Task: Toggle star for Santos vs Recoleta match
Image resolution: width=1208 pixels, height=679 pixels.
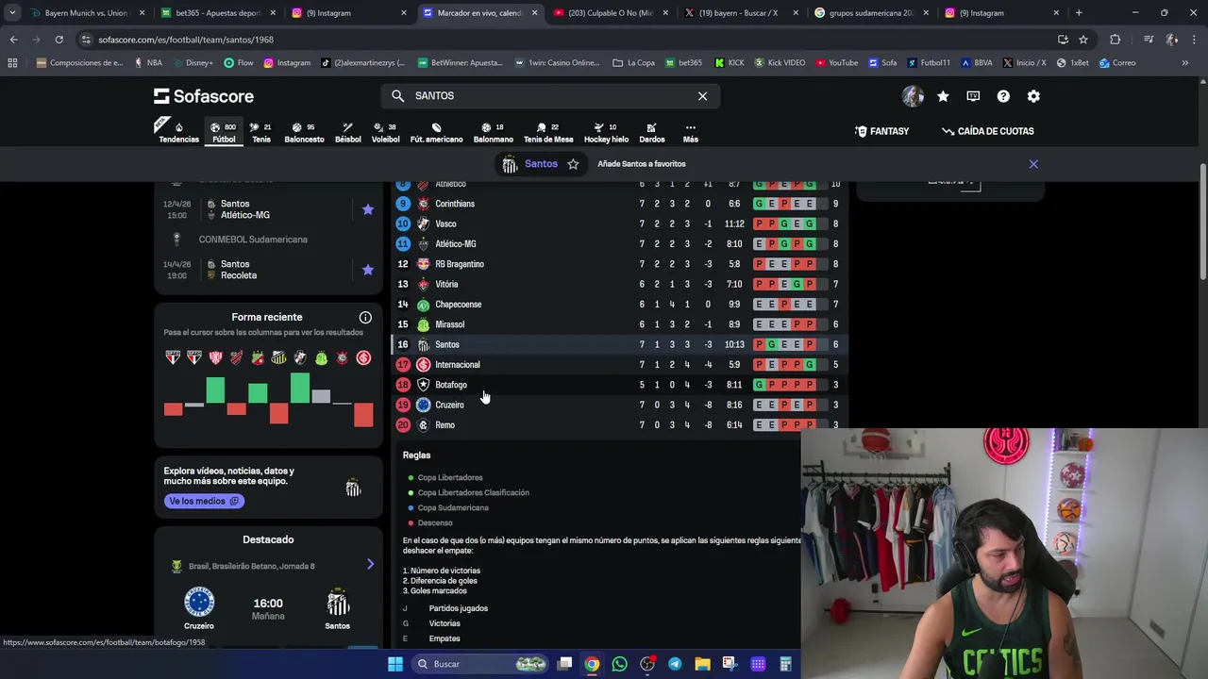Action: point(368,270)
